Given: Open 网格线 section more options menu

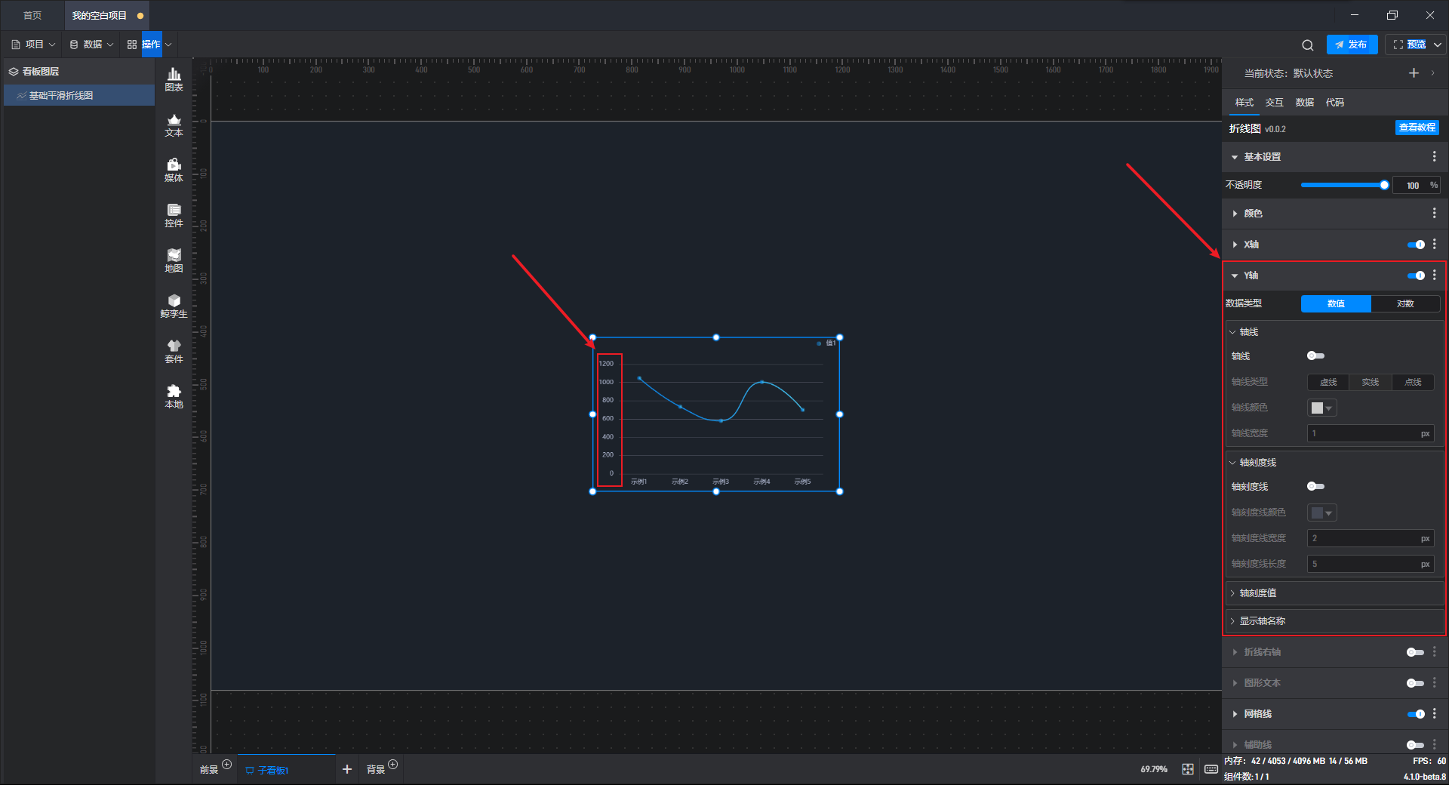Looking at the screenshot, I should click(x=1435, y=713).
